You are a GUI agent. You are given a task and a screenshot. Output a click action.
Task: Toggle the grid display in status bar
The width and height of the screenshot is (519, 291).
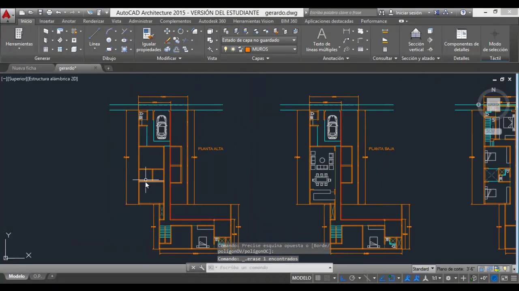318,278
